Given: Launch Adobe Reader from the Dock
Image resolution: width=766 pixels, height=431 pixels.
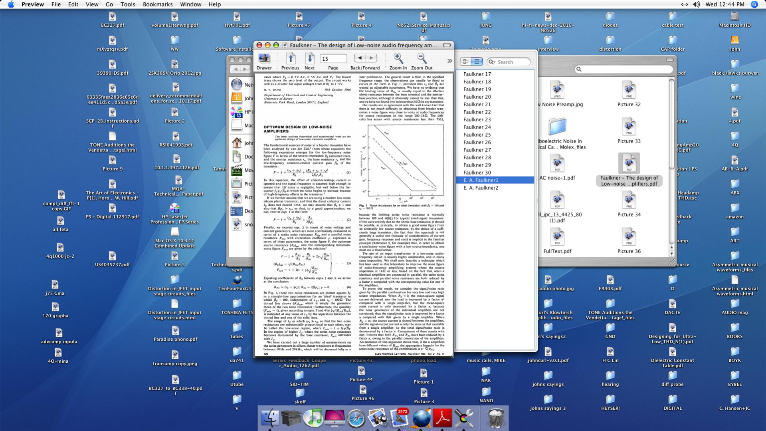Looking at the screenshot, I should [442, 418].
